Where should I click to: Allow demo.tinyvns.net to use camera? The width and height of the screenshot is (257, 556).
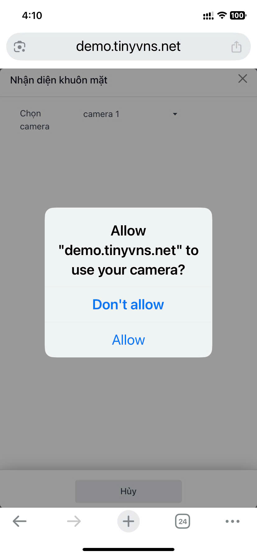(128, 340)
